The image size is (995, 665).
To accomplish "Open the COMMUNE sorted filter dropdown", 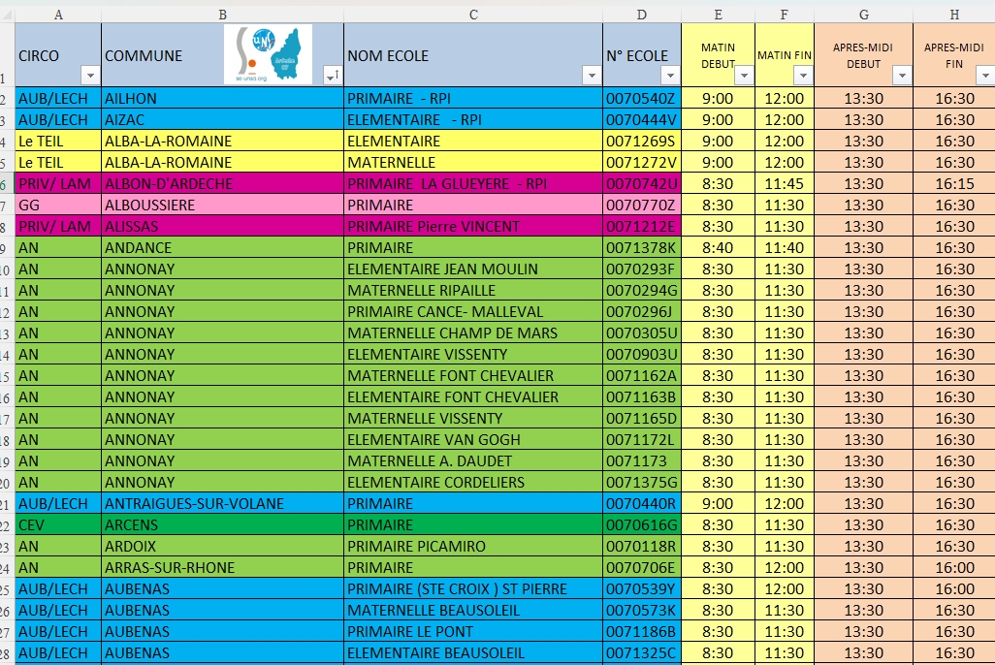I will point(332,76).
